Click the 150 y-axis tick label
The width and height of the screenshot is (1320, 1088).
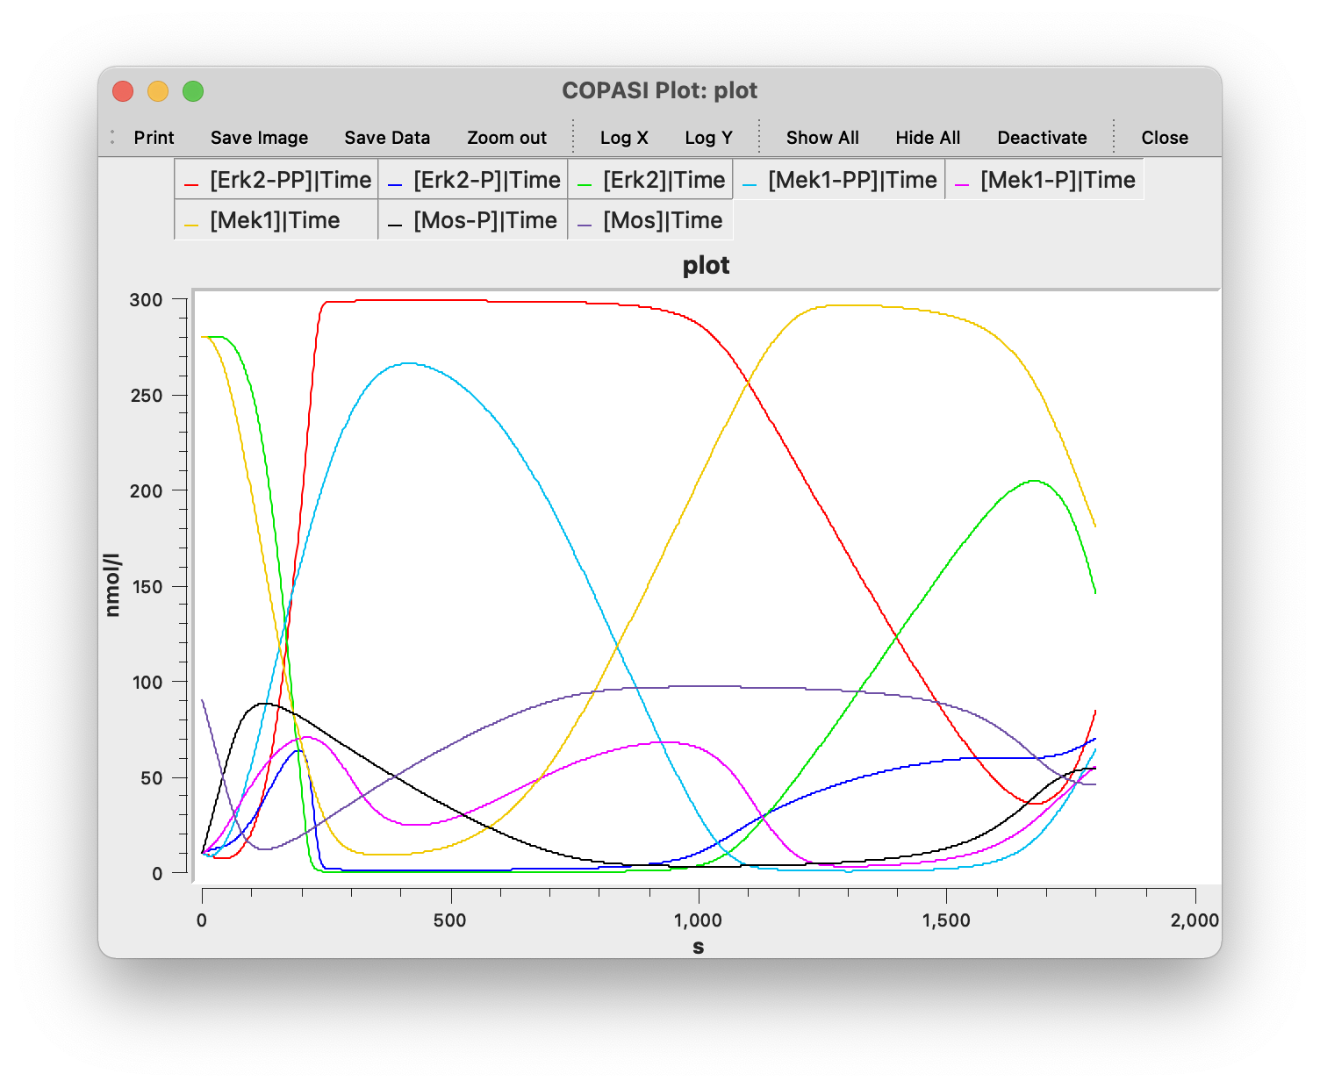pos(147,586)
